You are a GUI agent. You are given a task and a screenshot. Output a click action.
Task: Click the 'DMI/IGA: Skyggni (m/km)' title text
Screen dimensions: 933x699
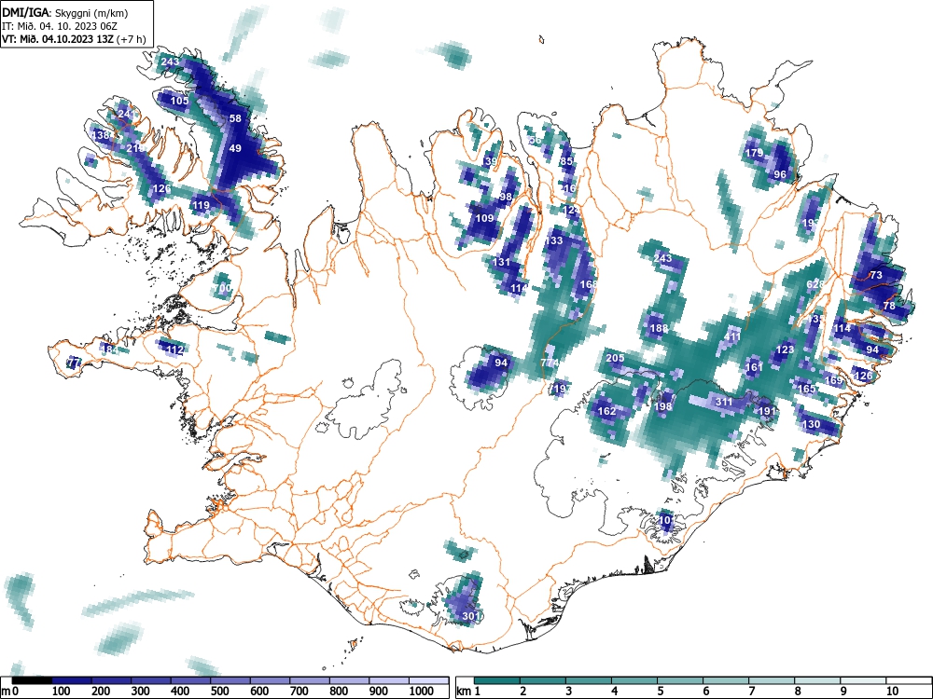[65, 12]
